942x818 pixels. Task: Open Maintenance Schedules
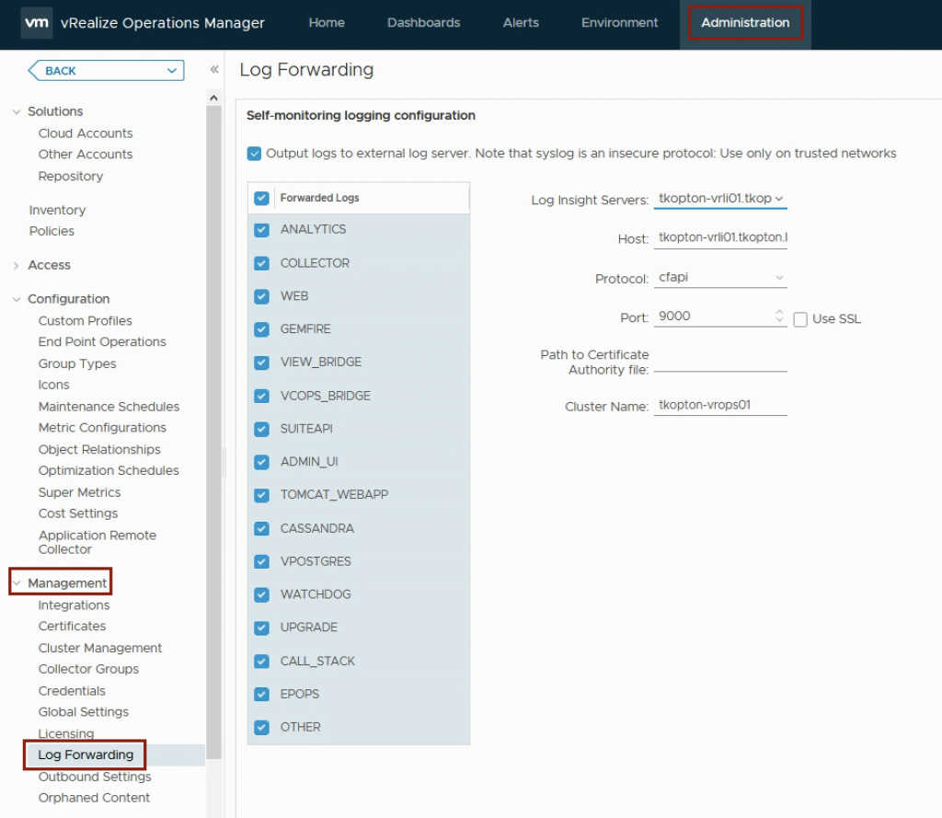(x=109, y=407)
